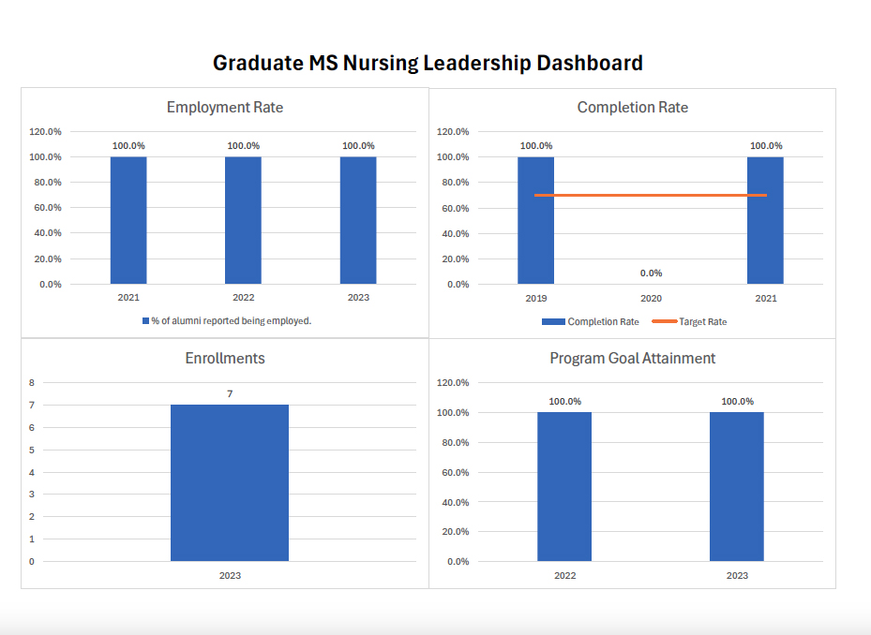Image resolution: width=871 pixels, height=635 pixels.
Task: Click the Completion Rate chart title
Action: coord(633,108)
